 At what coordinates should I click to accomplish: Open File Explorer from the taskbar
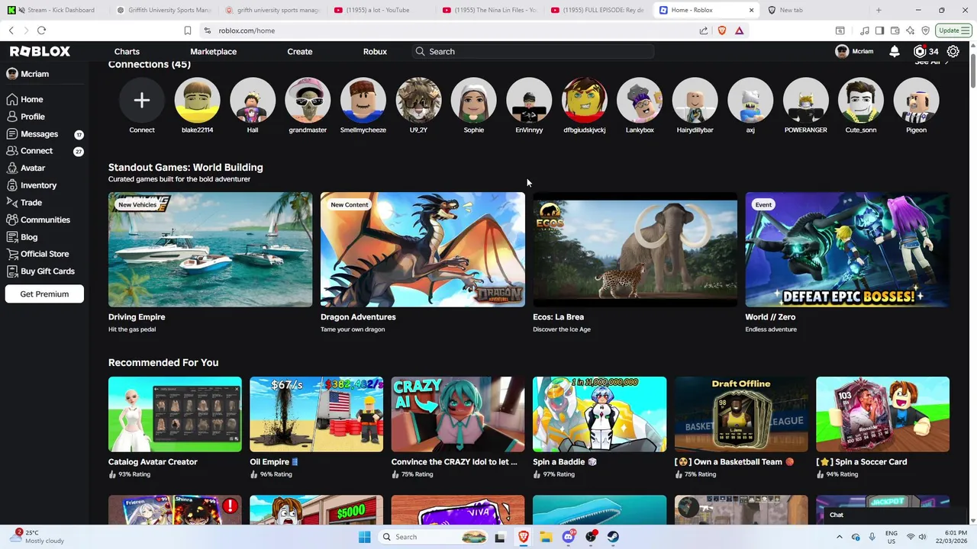pyautogui.click(x=547, y=537)
